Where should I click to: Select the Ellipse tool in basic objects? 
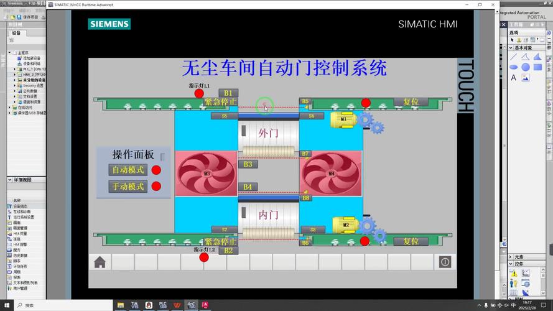coord(514,67)
